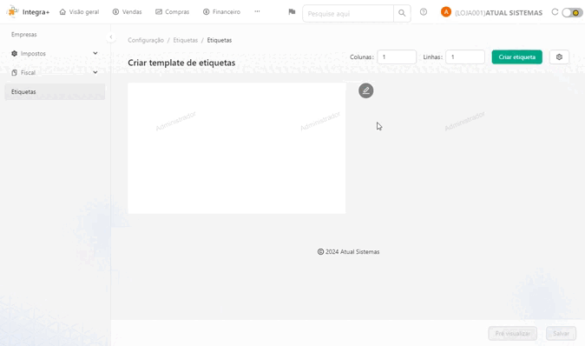Open the settings gear button
Image resolution: width=585 pixels, height=346 pixels.
point(559,57)
